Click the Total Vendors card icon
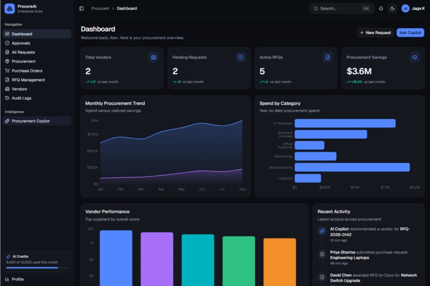Screen dimensions: 430x286 pos(154,57)
